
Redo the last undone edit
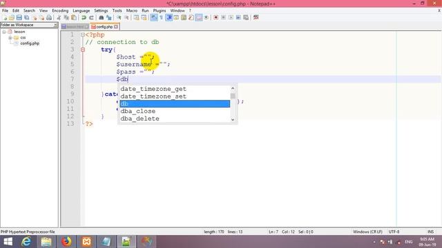pos(91,17)
